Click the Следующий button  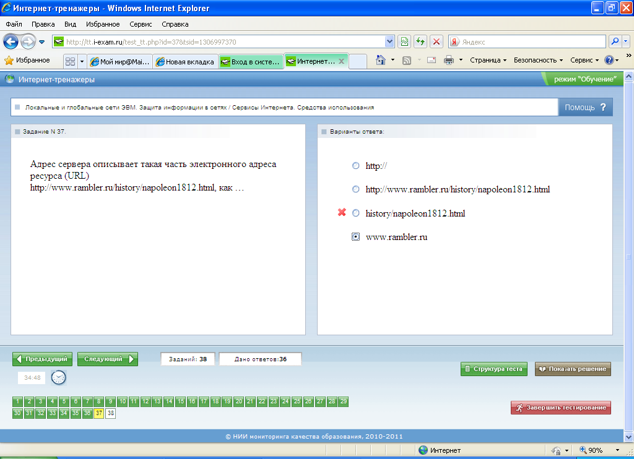pos(108,359)
